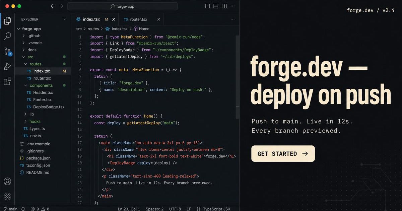Open the Accounts menu icon
The height and width of the screenshot is (211, 402).
click(7, 182)
